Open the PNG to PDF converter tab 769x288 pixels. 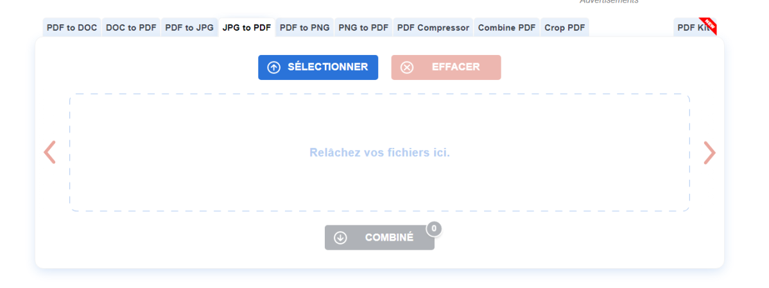(x=363, y=28)
